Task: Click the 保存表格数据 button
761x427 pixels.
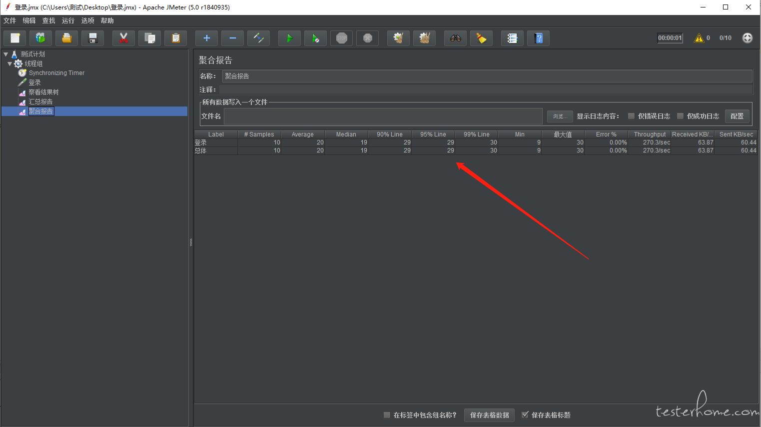Action: (489, 415)
